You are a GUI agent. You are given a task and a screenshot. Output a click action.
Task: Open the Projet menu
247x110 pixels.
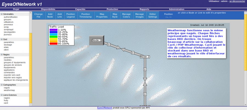tap(16, 9)
